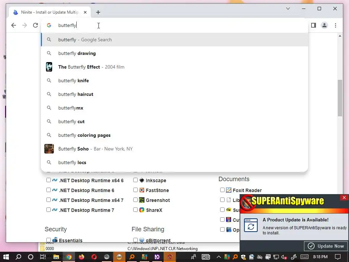
Task: Switch to Chrome on the taskbar
Action: tap(69, 257)
